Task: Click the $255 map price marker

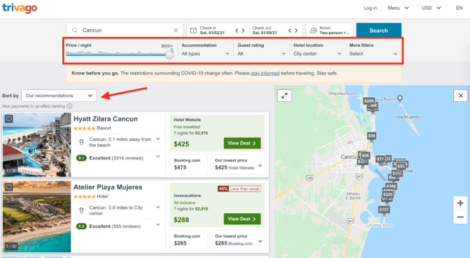Action: (388, 195)
